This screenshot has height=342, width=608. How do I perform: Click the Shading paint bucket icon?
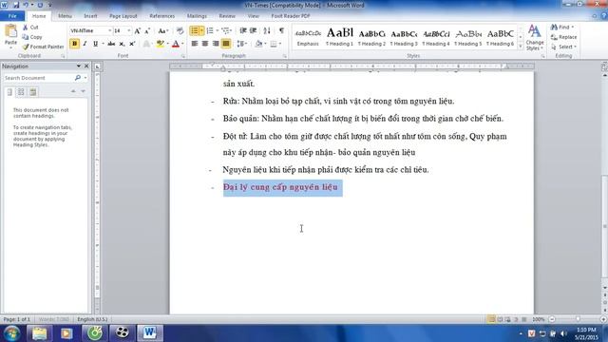(x=258, y=44)
